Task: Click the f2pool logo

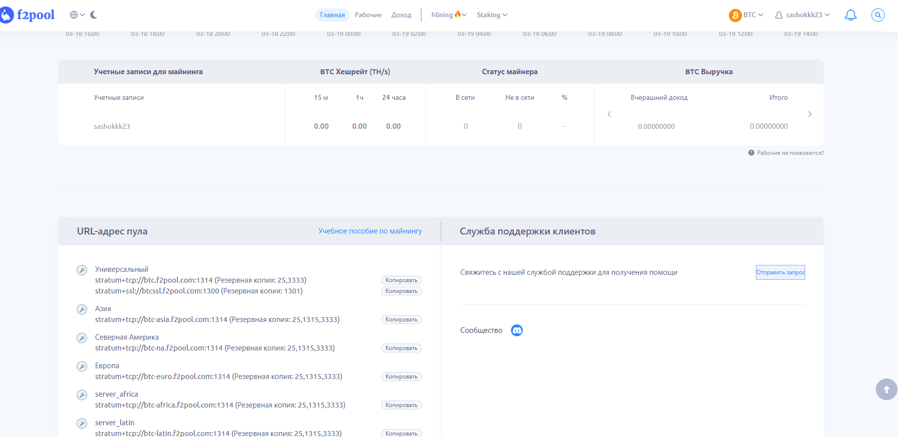Action: point(28,15)
